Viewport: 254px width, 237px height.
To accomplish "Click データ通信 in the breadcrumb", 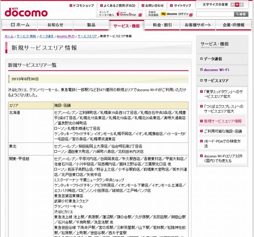I will 46,36.
